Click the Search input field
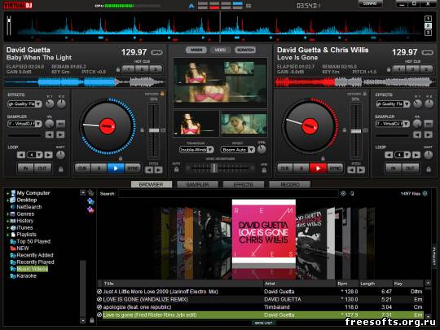 228,194
